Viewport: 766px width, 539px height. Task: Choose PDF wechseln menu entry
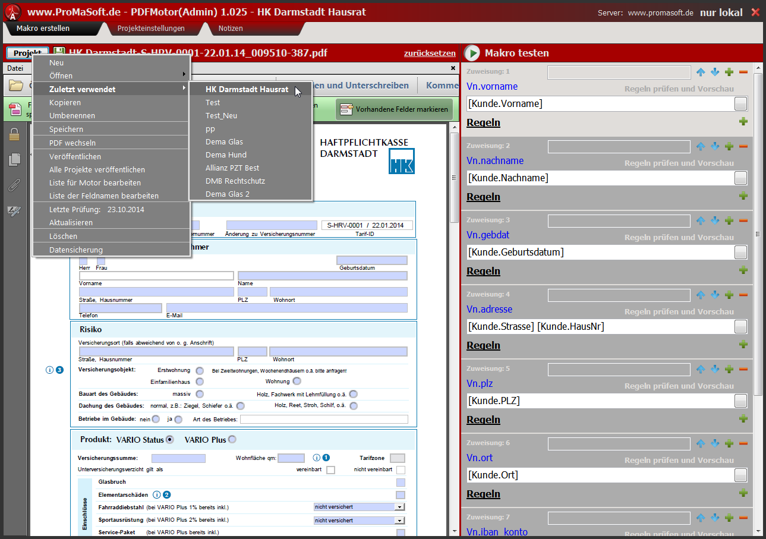pyautogui.click(x=111, y=143)
